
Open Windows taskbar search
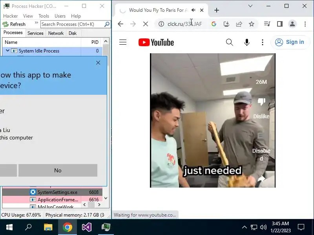28,227
